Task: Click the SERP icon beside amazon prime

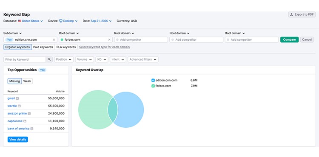Action: coord(29,114)
